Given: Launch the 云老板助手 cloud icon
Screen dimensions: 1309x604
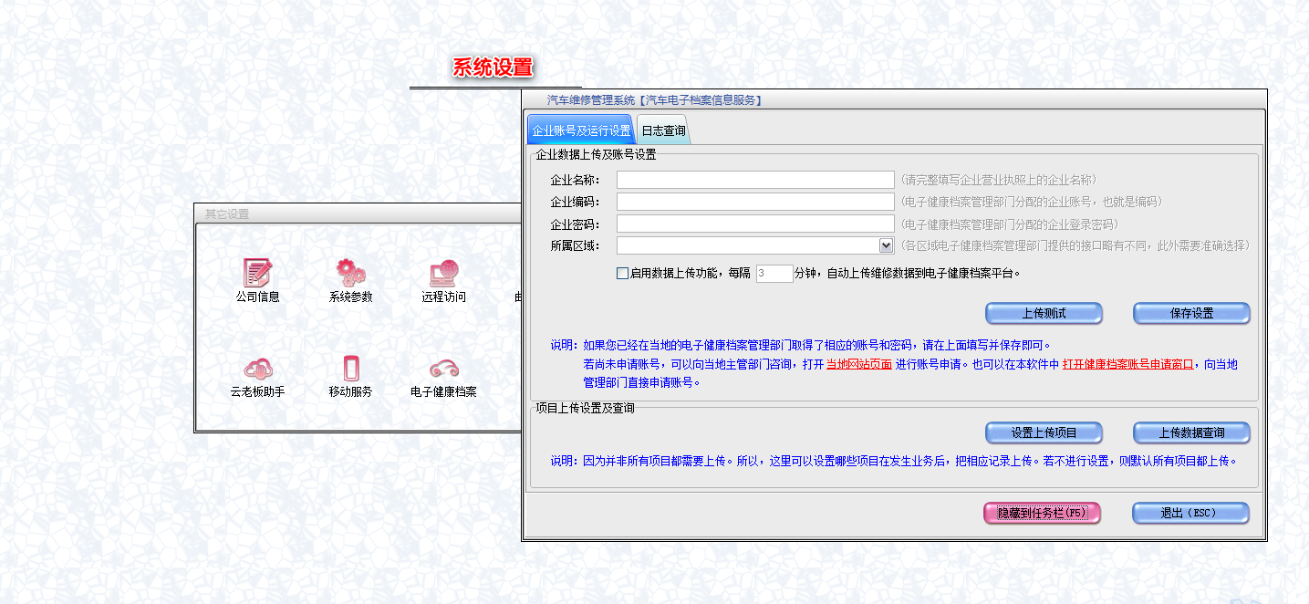Looking at the screenshot, I should (257, 369).
